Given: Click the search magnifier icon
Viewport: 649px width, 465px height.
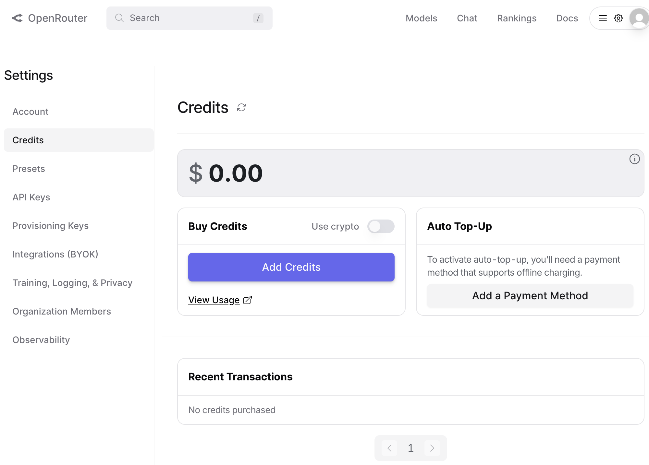Looking at the screenshot, I should click(x=119, y=18).
